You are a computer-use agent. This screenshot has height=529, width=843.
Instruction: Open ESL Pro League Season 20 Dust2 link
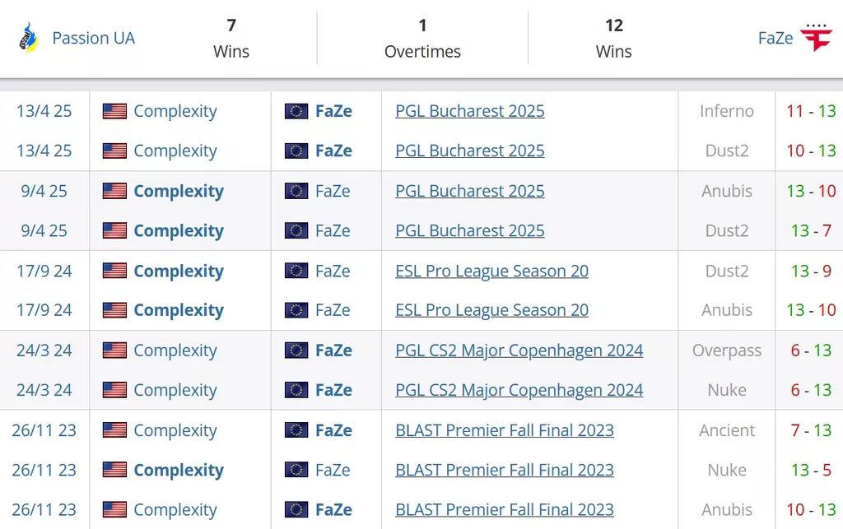click(491, 271)
